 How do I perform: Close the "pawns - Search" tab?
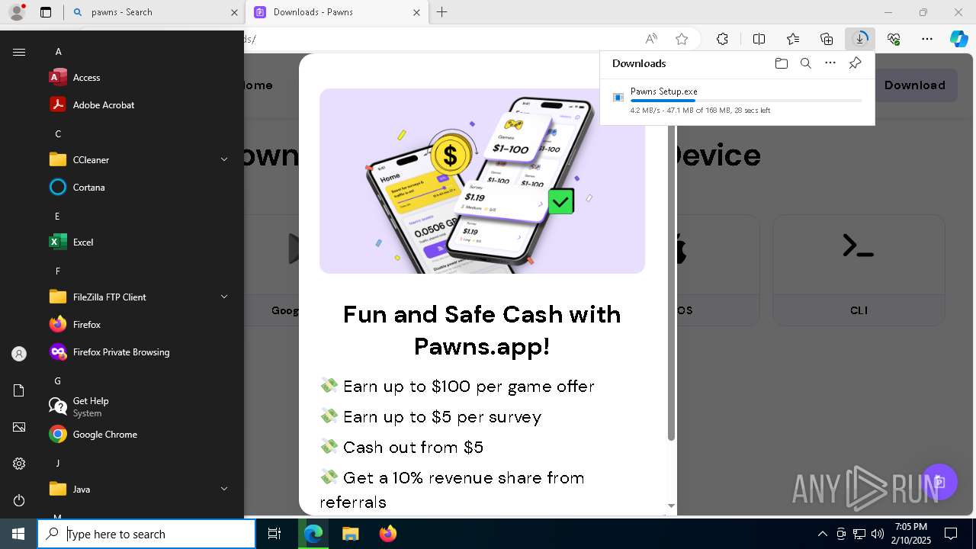234,12
